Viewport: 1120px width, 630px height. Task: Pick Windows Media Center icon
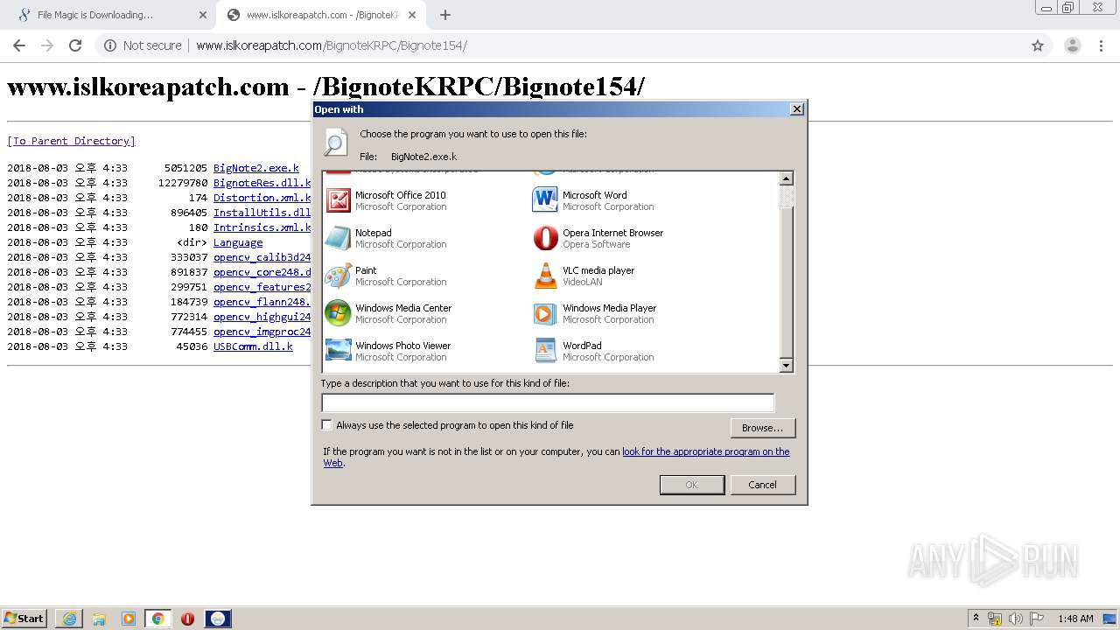(338, 313)
